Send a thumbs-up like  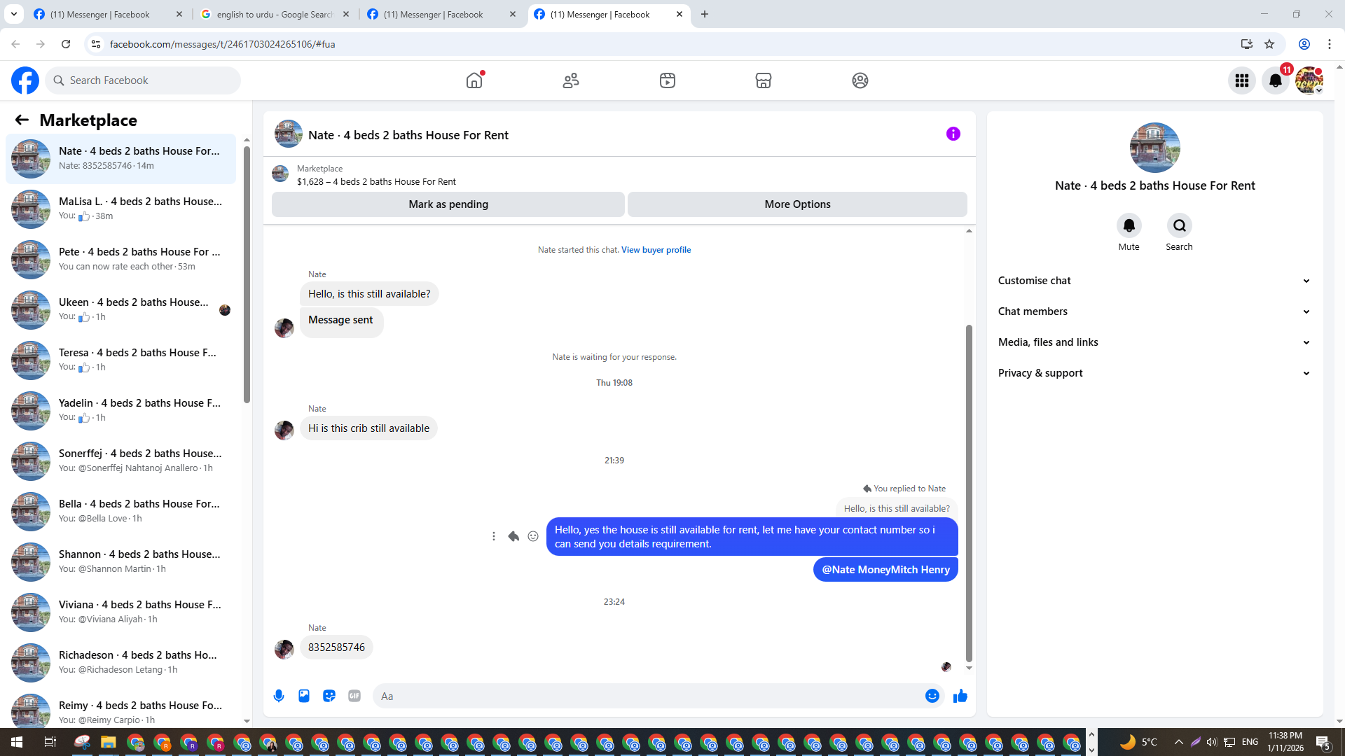pos(960,696)
